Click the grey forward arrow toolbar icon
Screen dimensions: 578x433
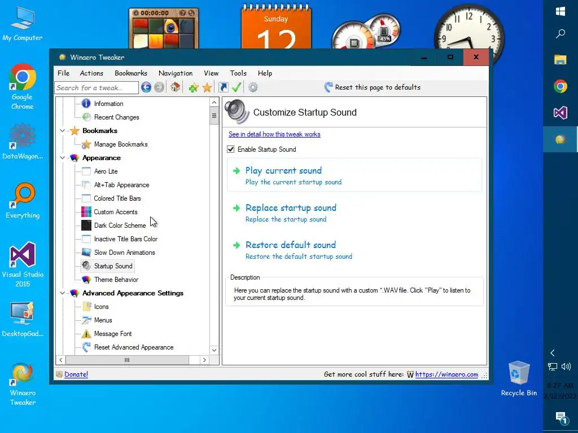[159, 87]
